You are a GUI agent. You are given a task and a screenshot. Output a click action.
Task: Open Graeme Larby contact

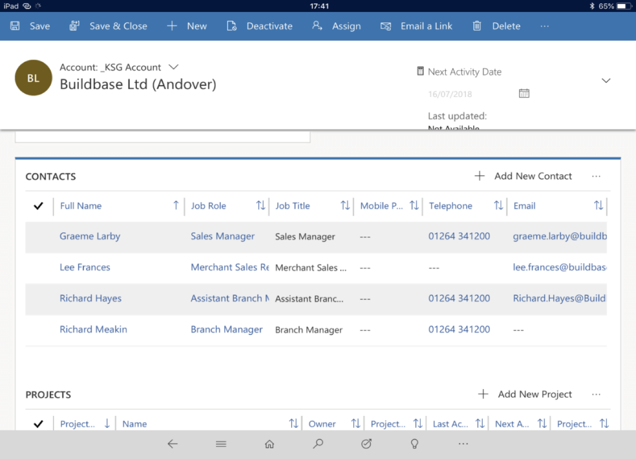(90, 236)
